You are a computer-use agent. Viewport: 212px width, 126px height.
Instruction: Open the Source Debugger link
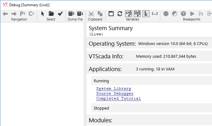coord(115,93)
